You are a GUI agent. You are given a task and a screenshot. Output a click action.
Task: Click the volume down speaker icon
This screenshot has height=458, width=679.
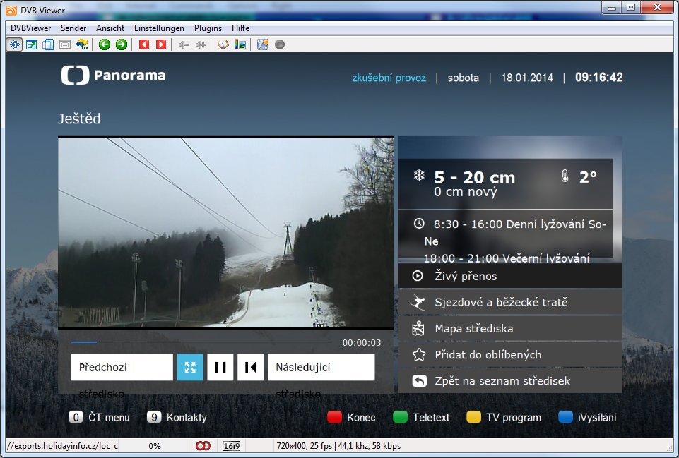(x=184, y=44)
